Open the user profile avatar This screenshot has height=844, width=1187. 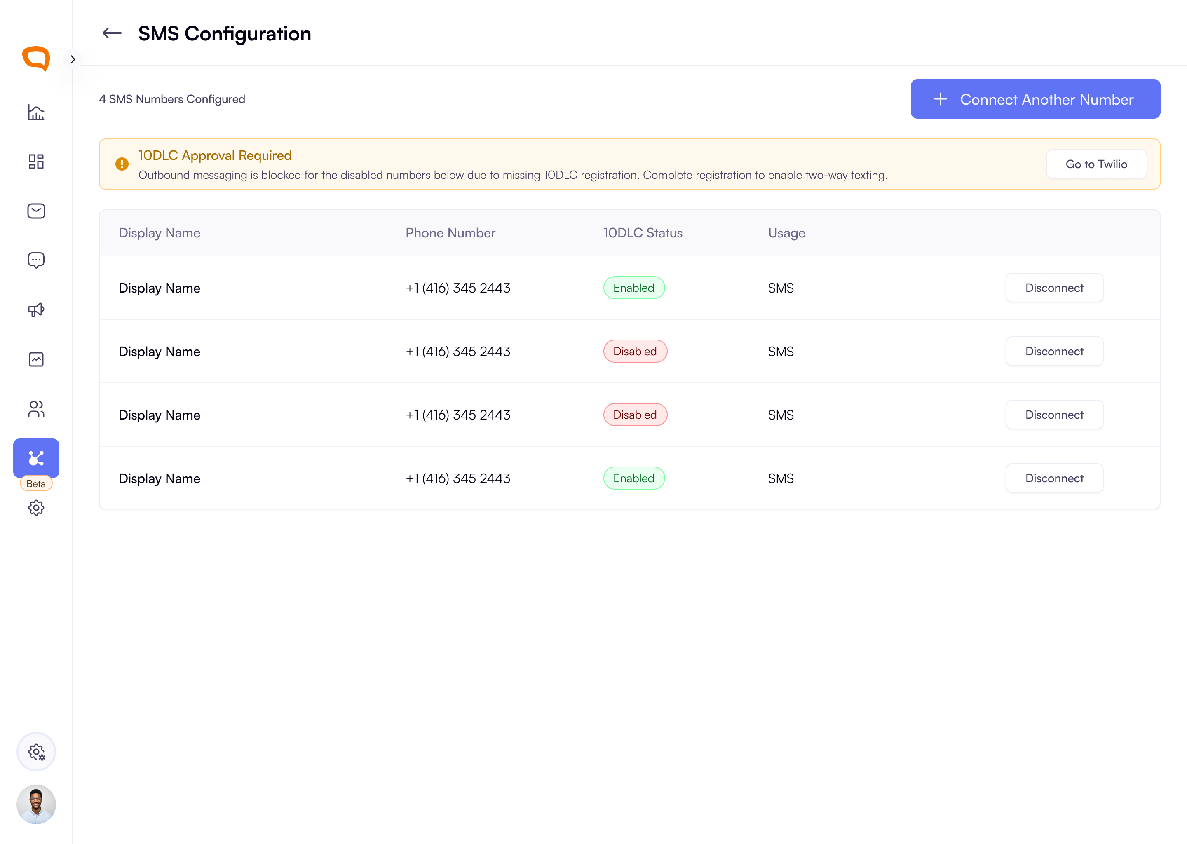36,804
